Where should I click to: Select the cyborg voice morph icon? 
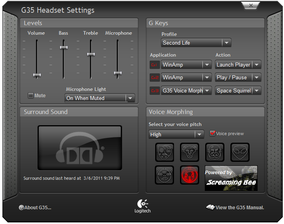[x=164, y=152]
